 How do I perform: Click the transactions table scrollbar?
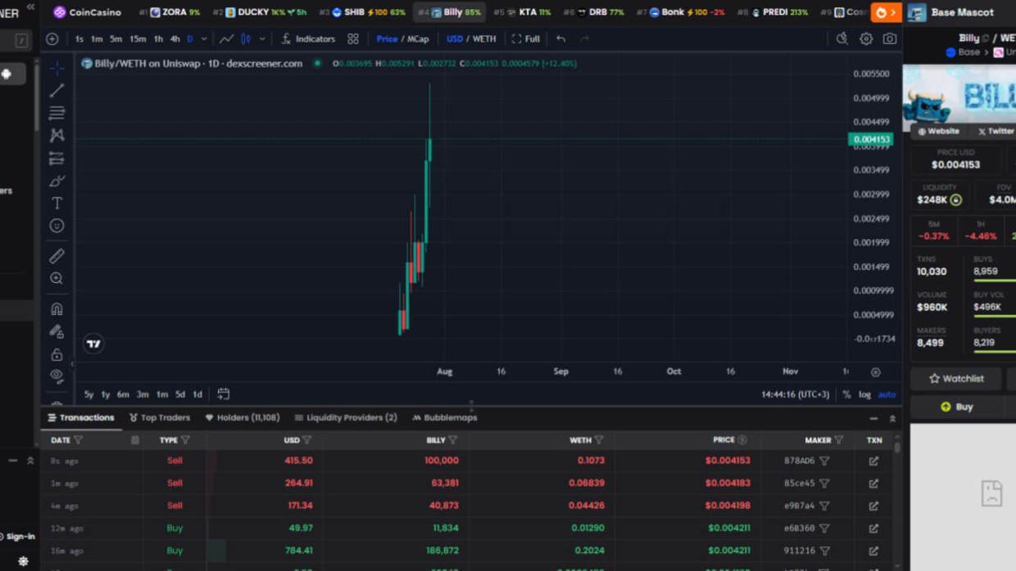pos(898,447)
